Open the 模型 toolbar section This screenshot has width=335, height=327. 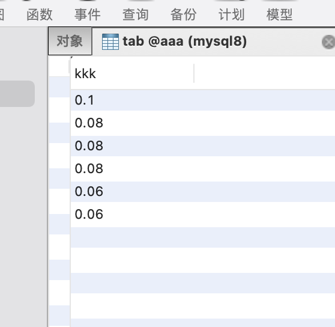279,15
